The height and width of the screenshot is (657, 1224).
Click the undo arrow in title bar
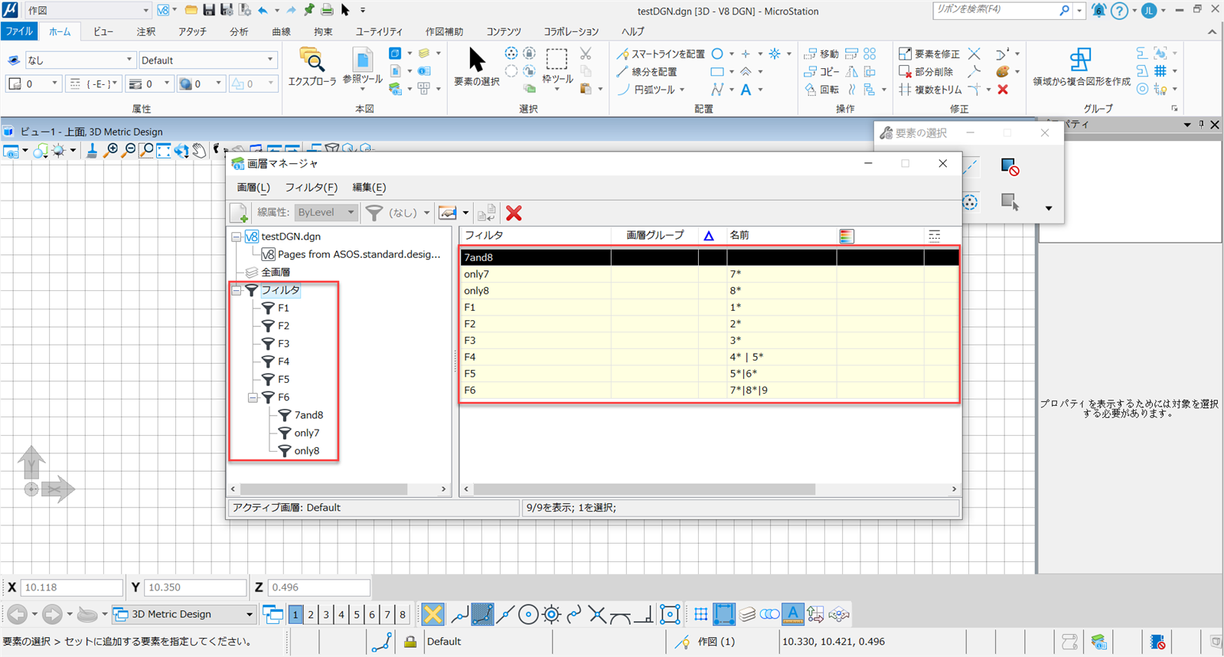click(x=263, y=10)
